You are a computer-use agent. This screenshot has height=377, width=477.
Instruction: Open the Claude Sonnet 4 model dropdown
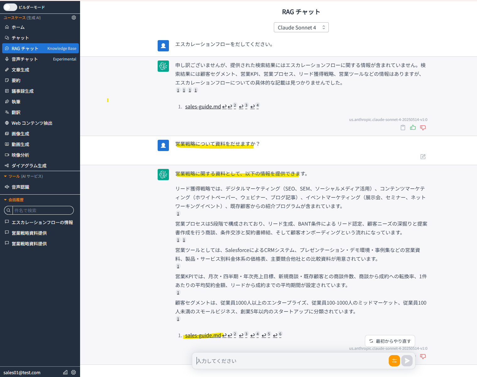coord(301,27)
